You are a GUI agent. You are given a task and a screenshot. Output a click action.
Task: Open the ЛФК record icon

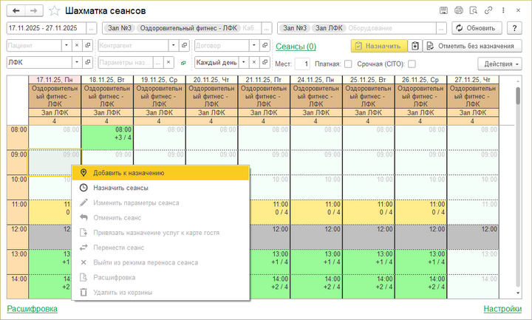(87, 62)
